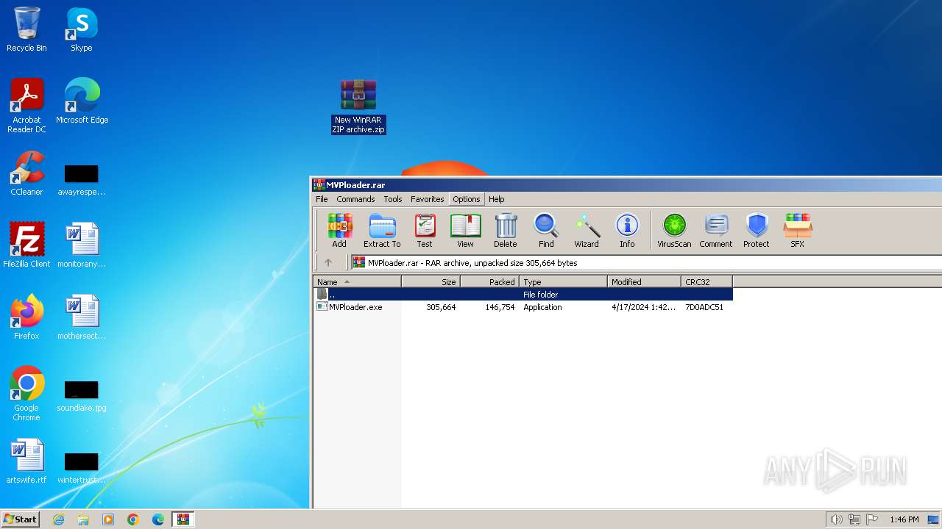Open the Tools menu
The width and height of the screenshot is (942, 529).
[x=393, y=199]
